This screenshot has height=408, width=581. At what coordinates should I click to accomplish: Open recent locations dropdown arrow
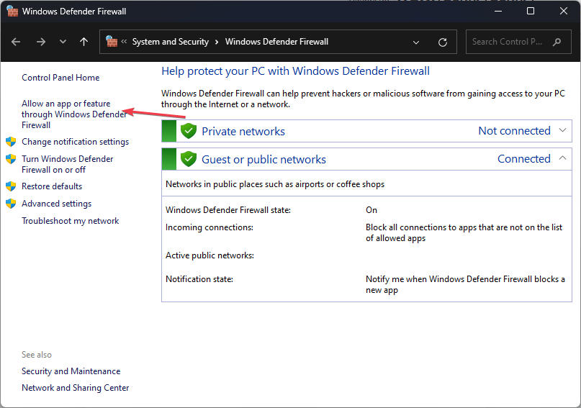click(x=63, y=42)
